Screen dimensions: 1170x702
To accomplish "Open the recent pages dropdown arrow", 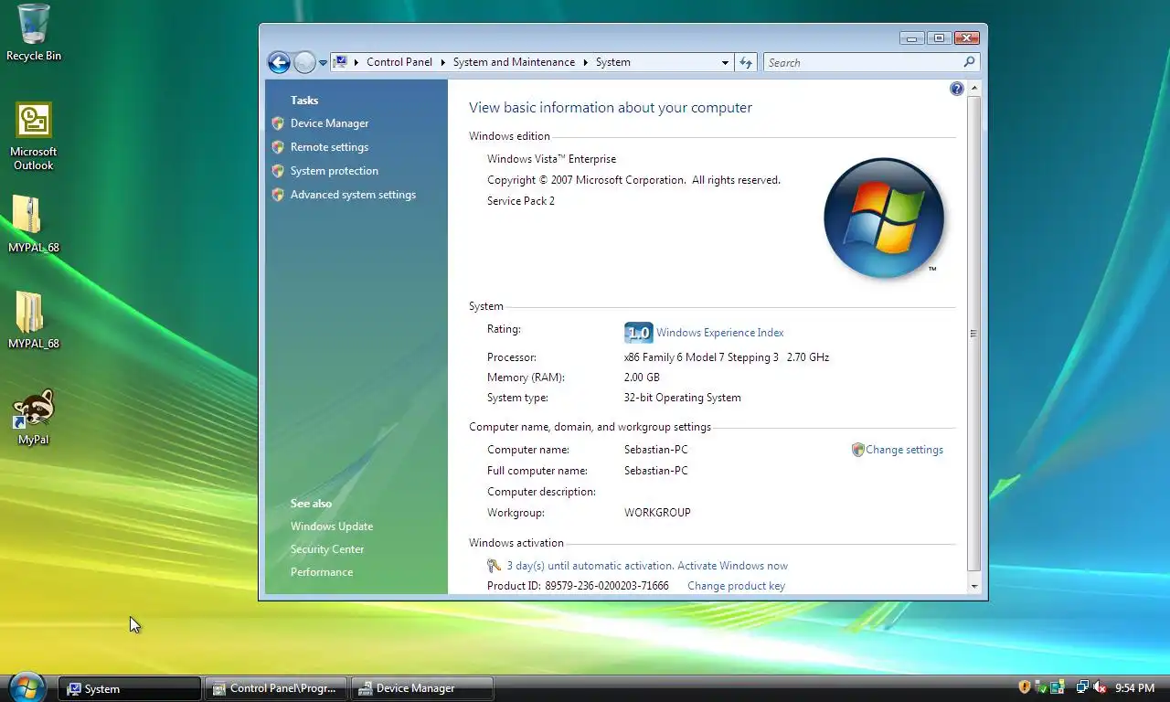I will tap(323, 63).
